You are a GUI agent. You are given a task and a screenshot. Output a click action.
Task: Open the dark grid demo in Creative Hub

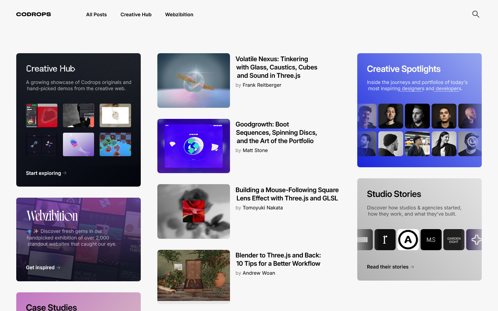(x=41, y=144)
